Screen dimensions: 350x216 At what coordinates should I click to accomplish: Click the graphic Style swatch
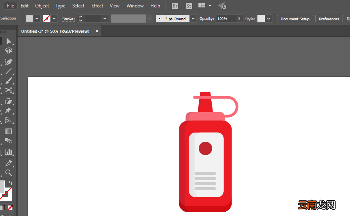click(x=261, y=18)
